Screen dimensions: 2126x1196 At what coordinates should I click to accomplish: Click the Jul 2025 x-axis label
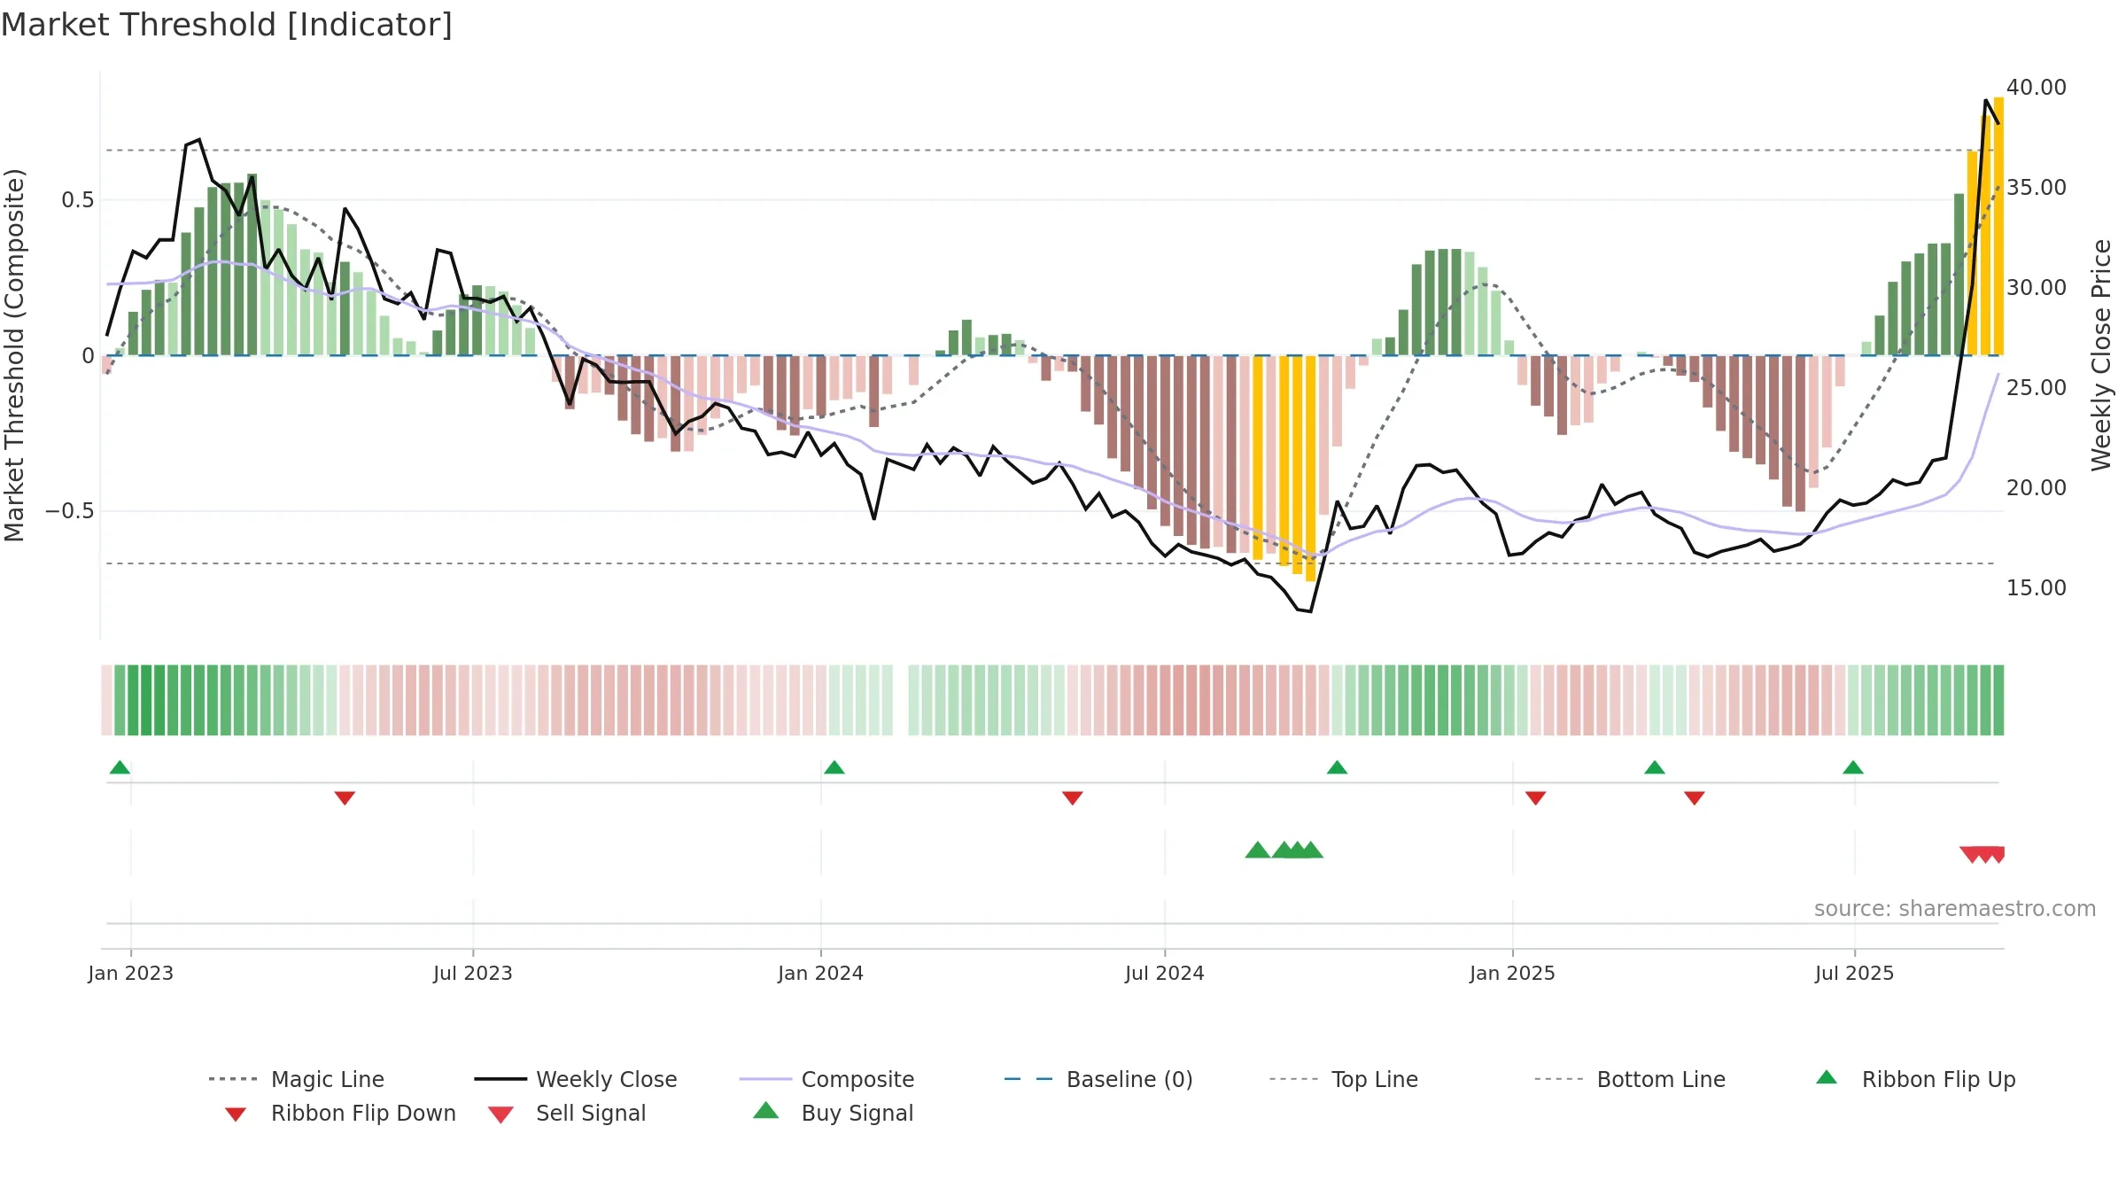coord(1855,974)
